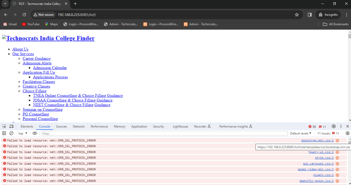The image size is (351, 185).
Task: Open Chrome three-dot menu
Action: point(346,15)
